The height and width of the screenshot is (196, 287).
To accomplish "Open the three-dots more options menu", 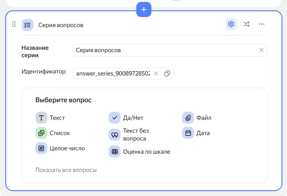I will pos(261,24).
